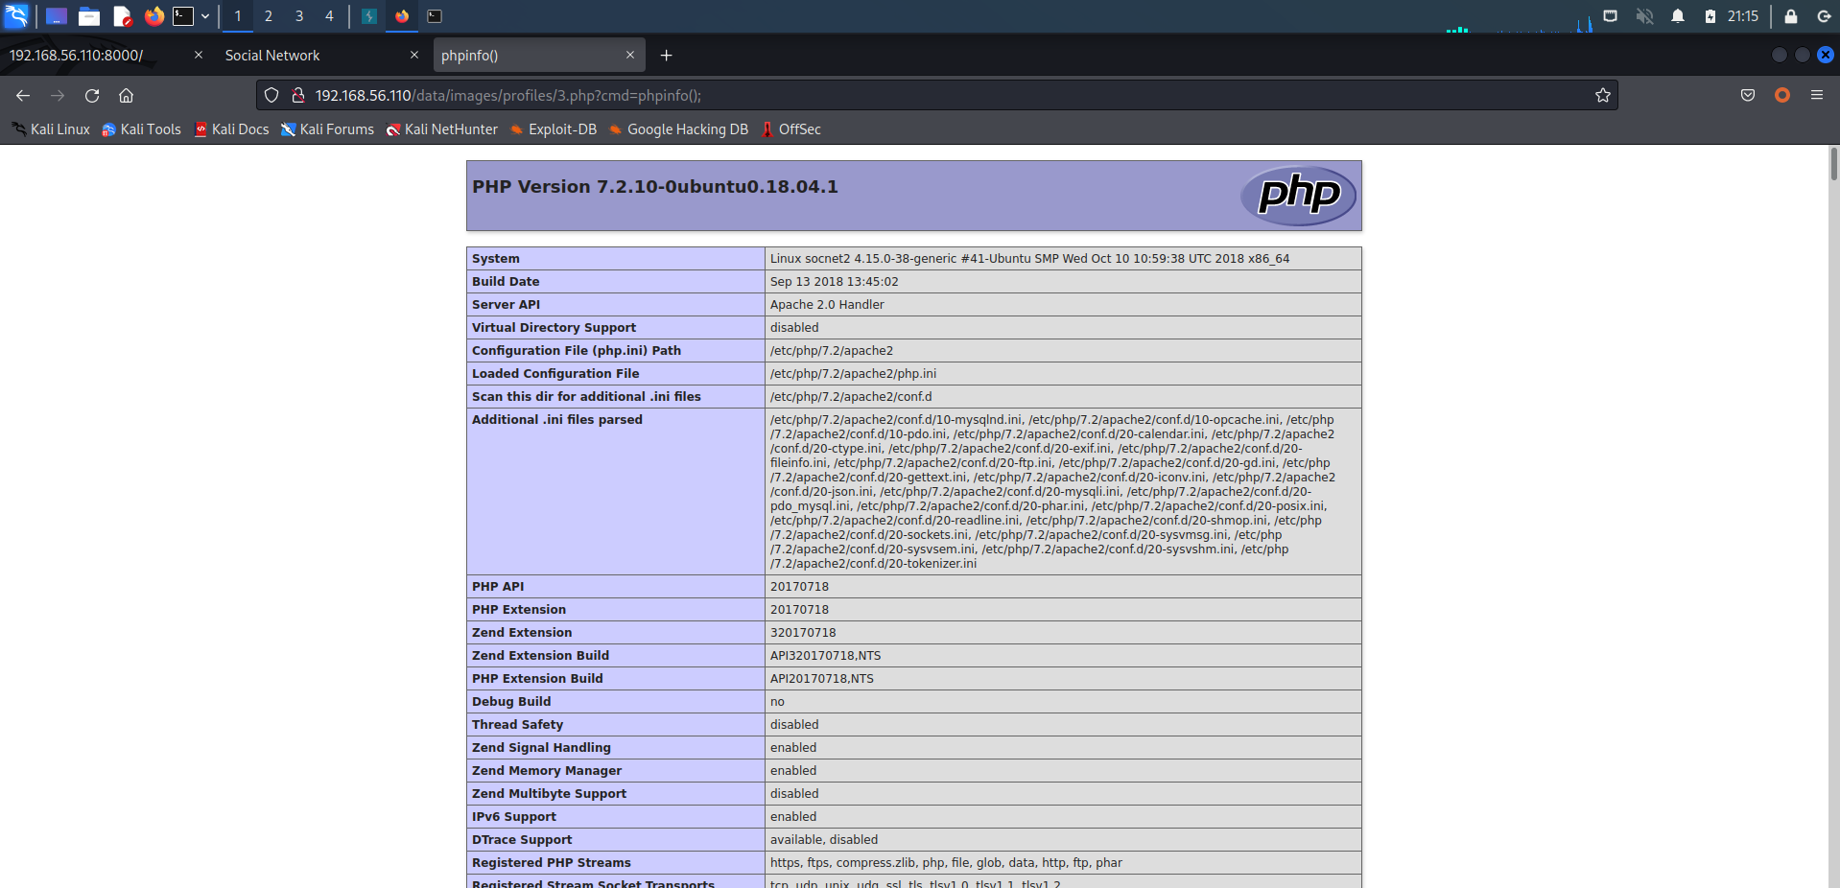Click the page vertical scrollbar thumb
The width and height of the screenshot is (1840, 888).
click(x=1833, y=164)
